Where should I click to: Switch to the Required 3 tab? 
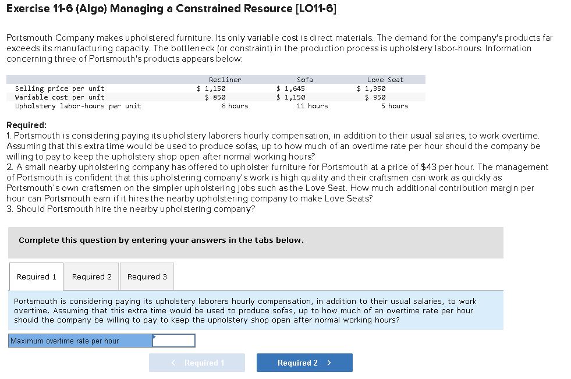click(146, 277)
